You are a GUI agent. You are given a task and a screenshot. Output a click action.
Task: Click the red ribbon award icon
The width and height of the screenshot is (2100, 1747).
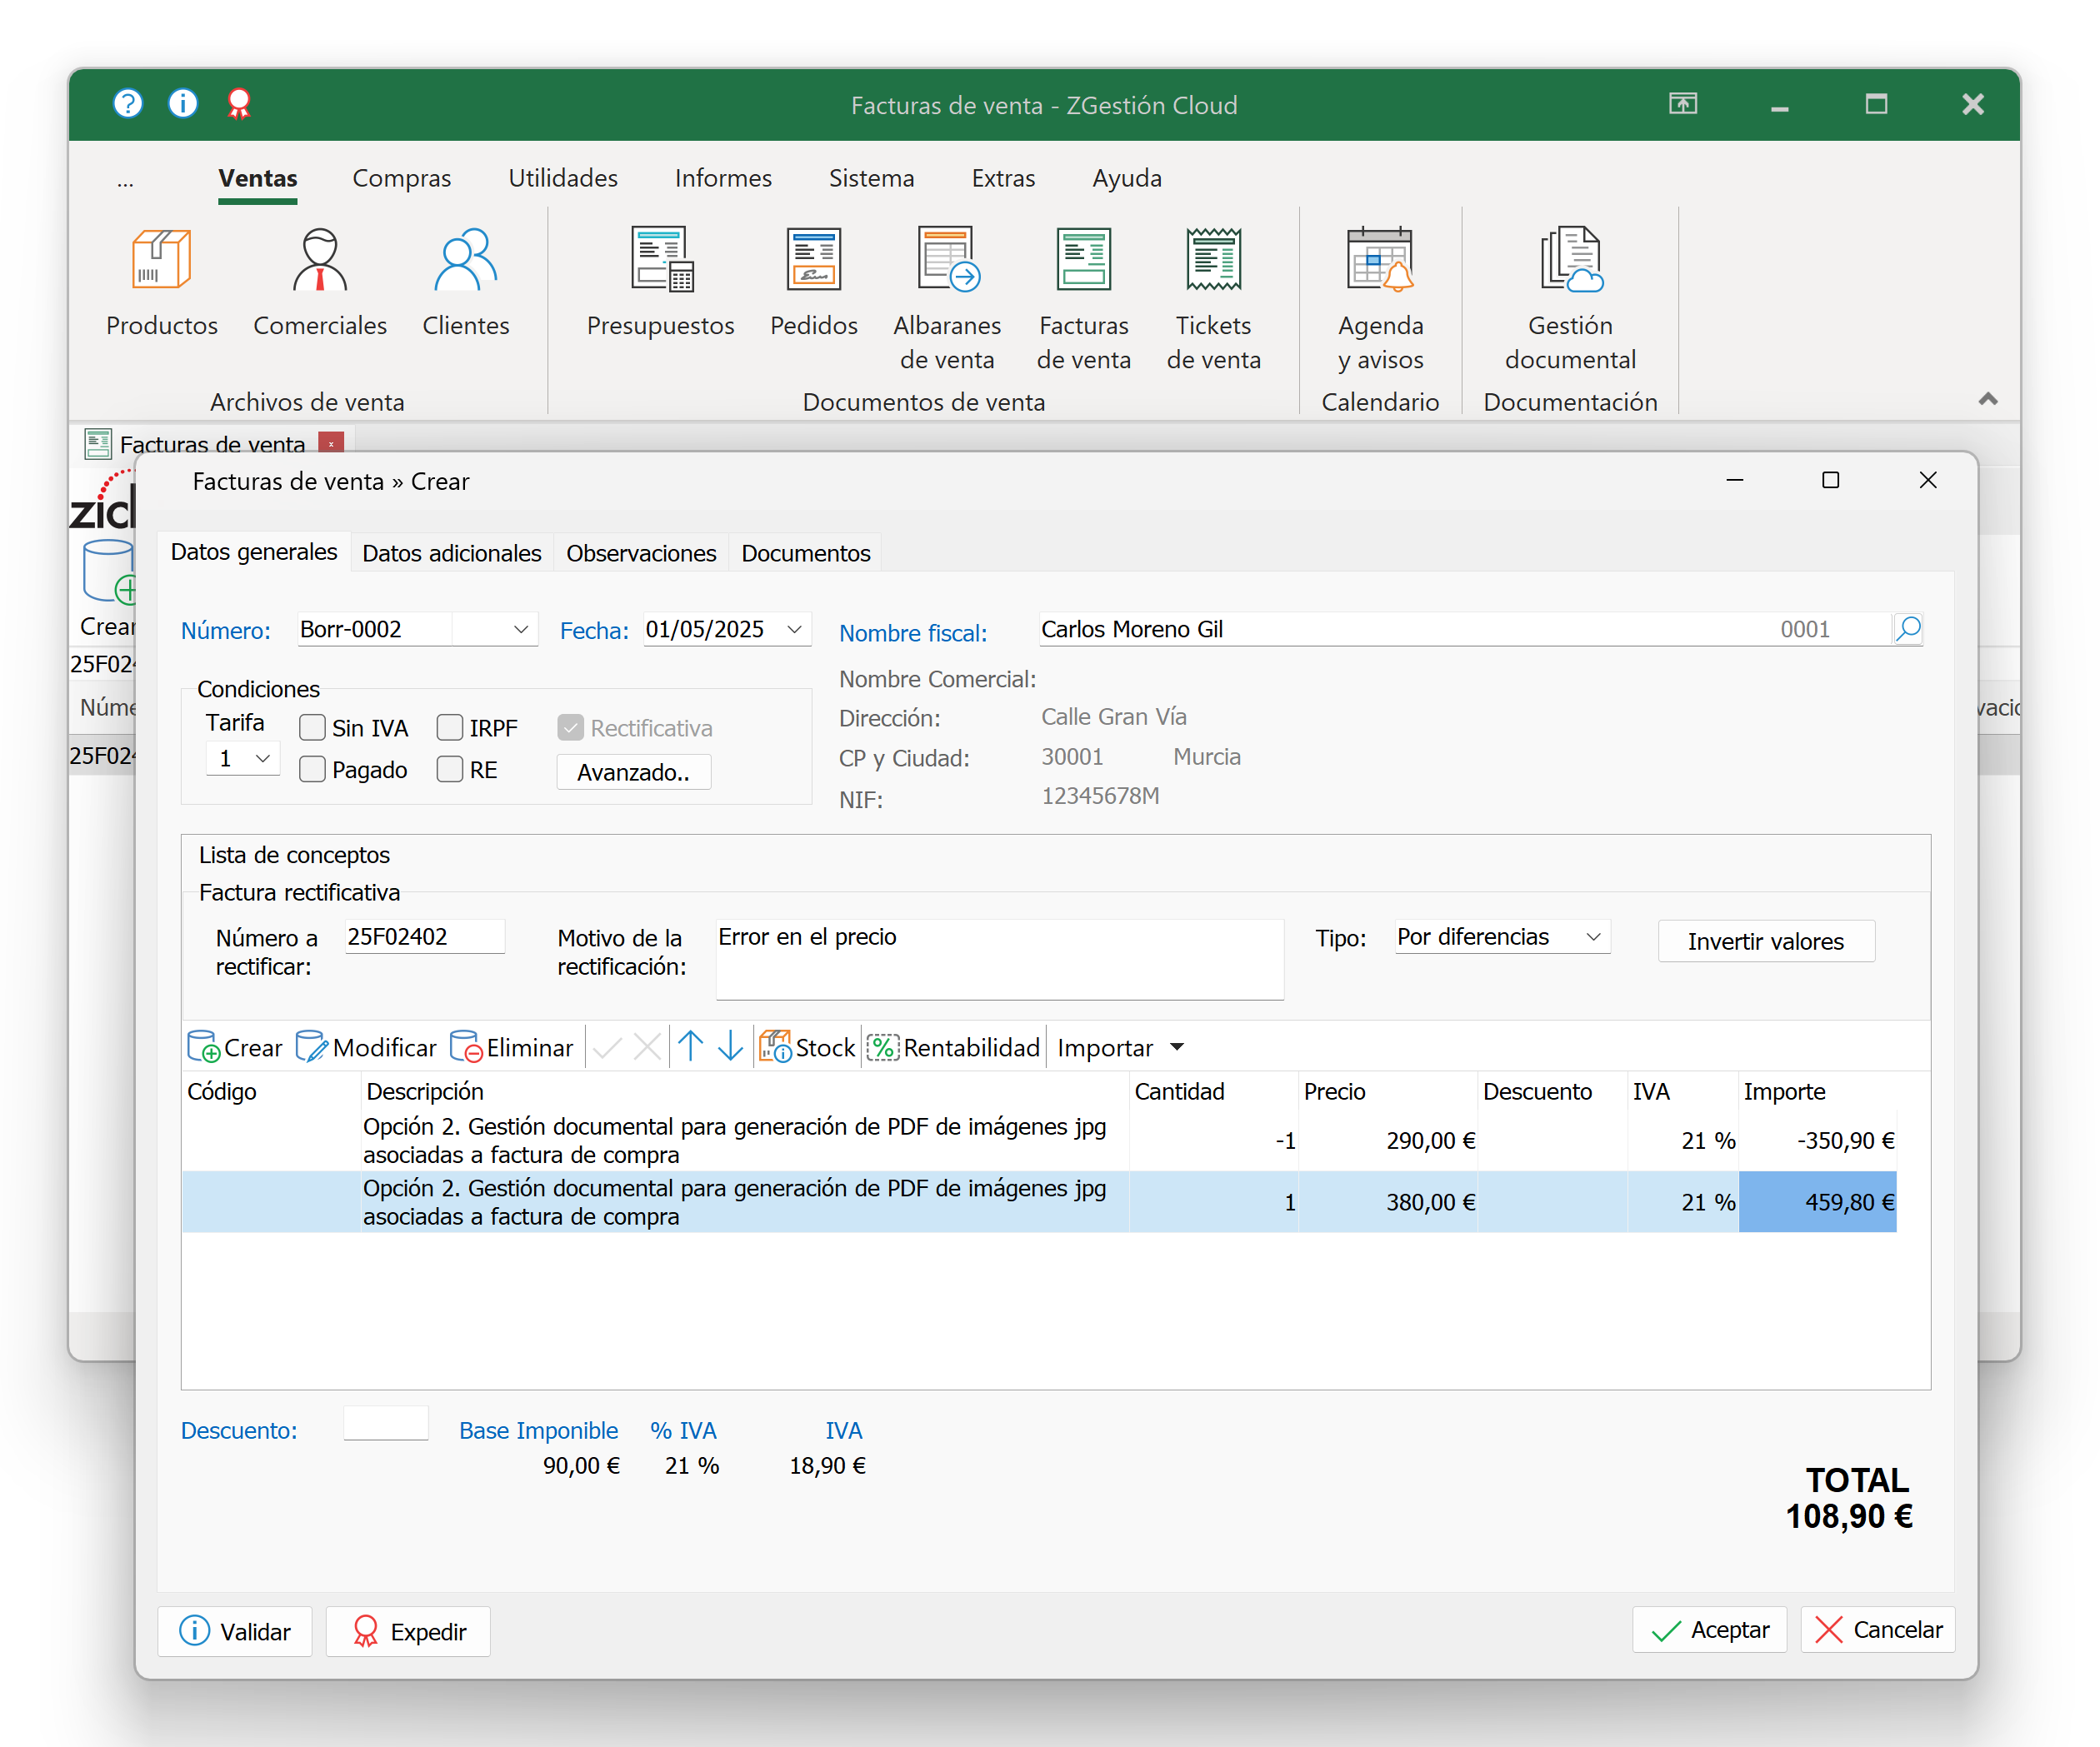238,103
